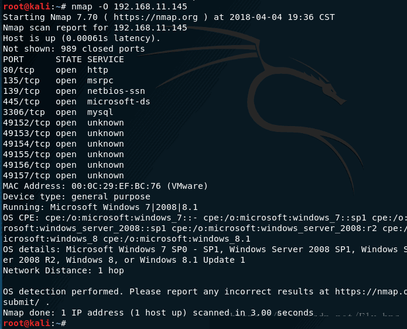Click the Not shown: 989 closed ports line

(74, 49)
